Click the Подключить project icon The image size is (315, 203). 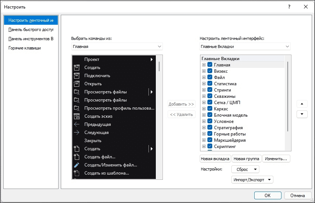(x=77, y=76)
